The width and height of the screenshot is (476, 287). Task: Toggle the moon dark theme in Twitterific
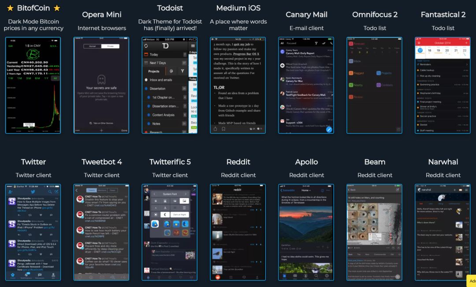click(x=165, y=214)
